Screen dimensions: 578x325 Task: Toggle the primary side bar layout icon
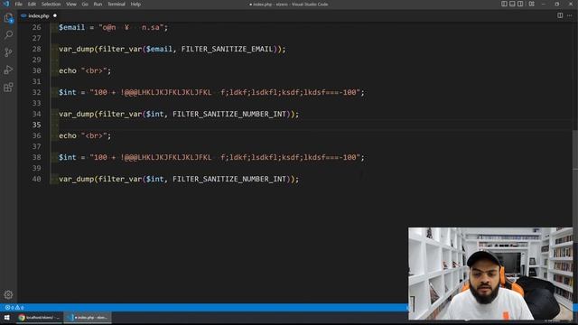pos(504,4)
